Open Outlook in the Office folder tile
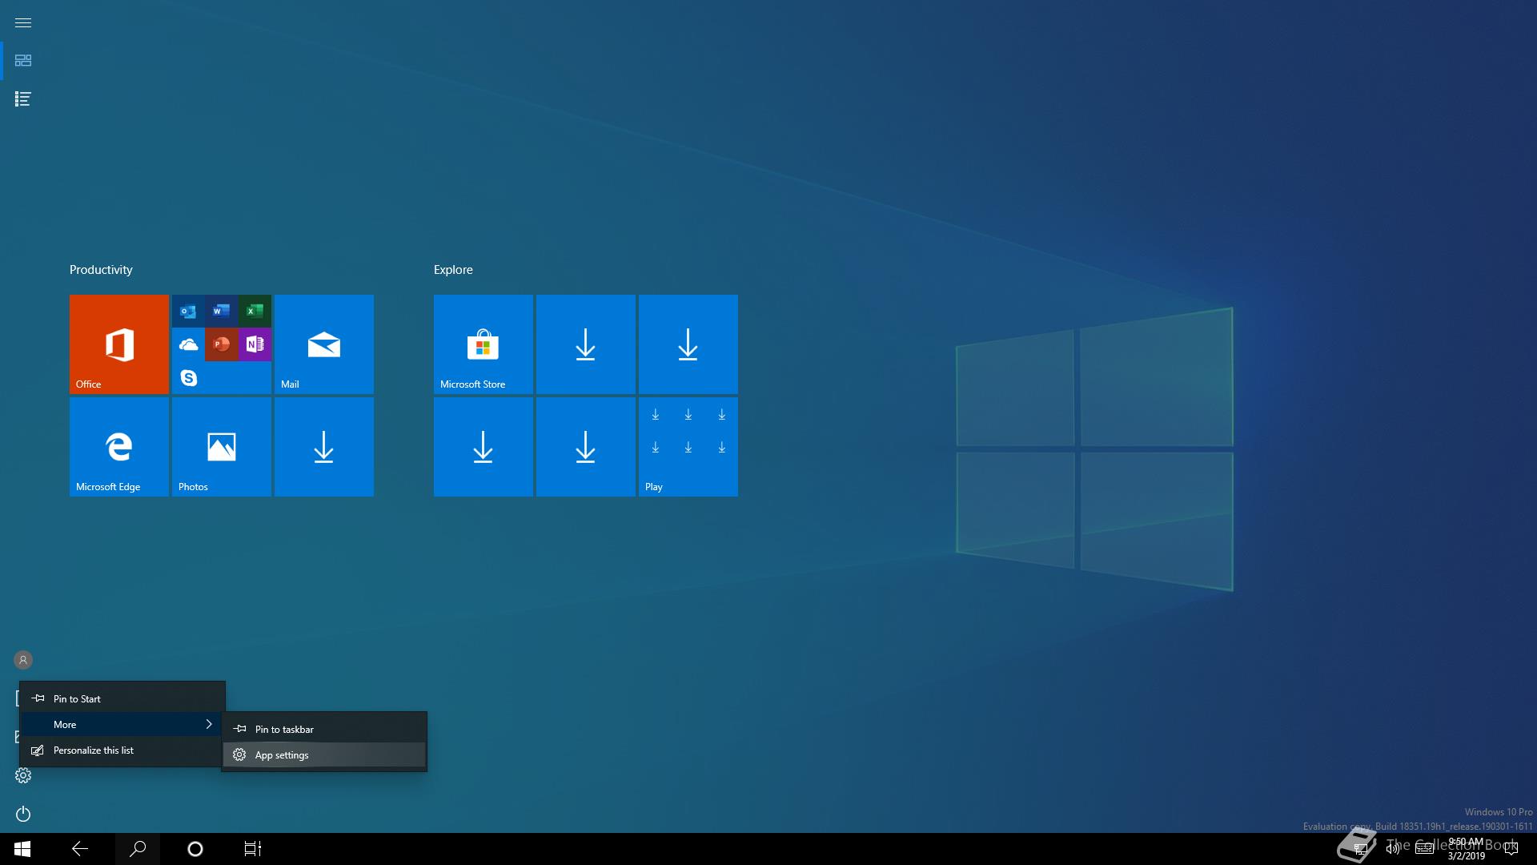 tap(189, 311)
